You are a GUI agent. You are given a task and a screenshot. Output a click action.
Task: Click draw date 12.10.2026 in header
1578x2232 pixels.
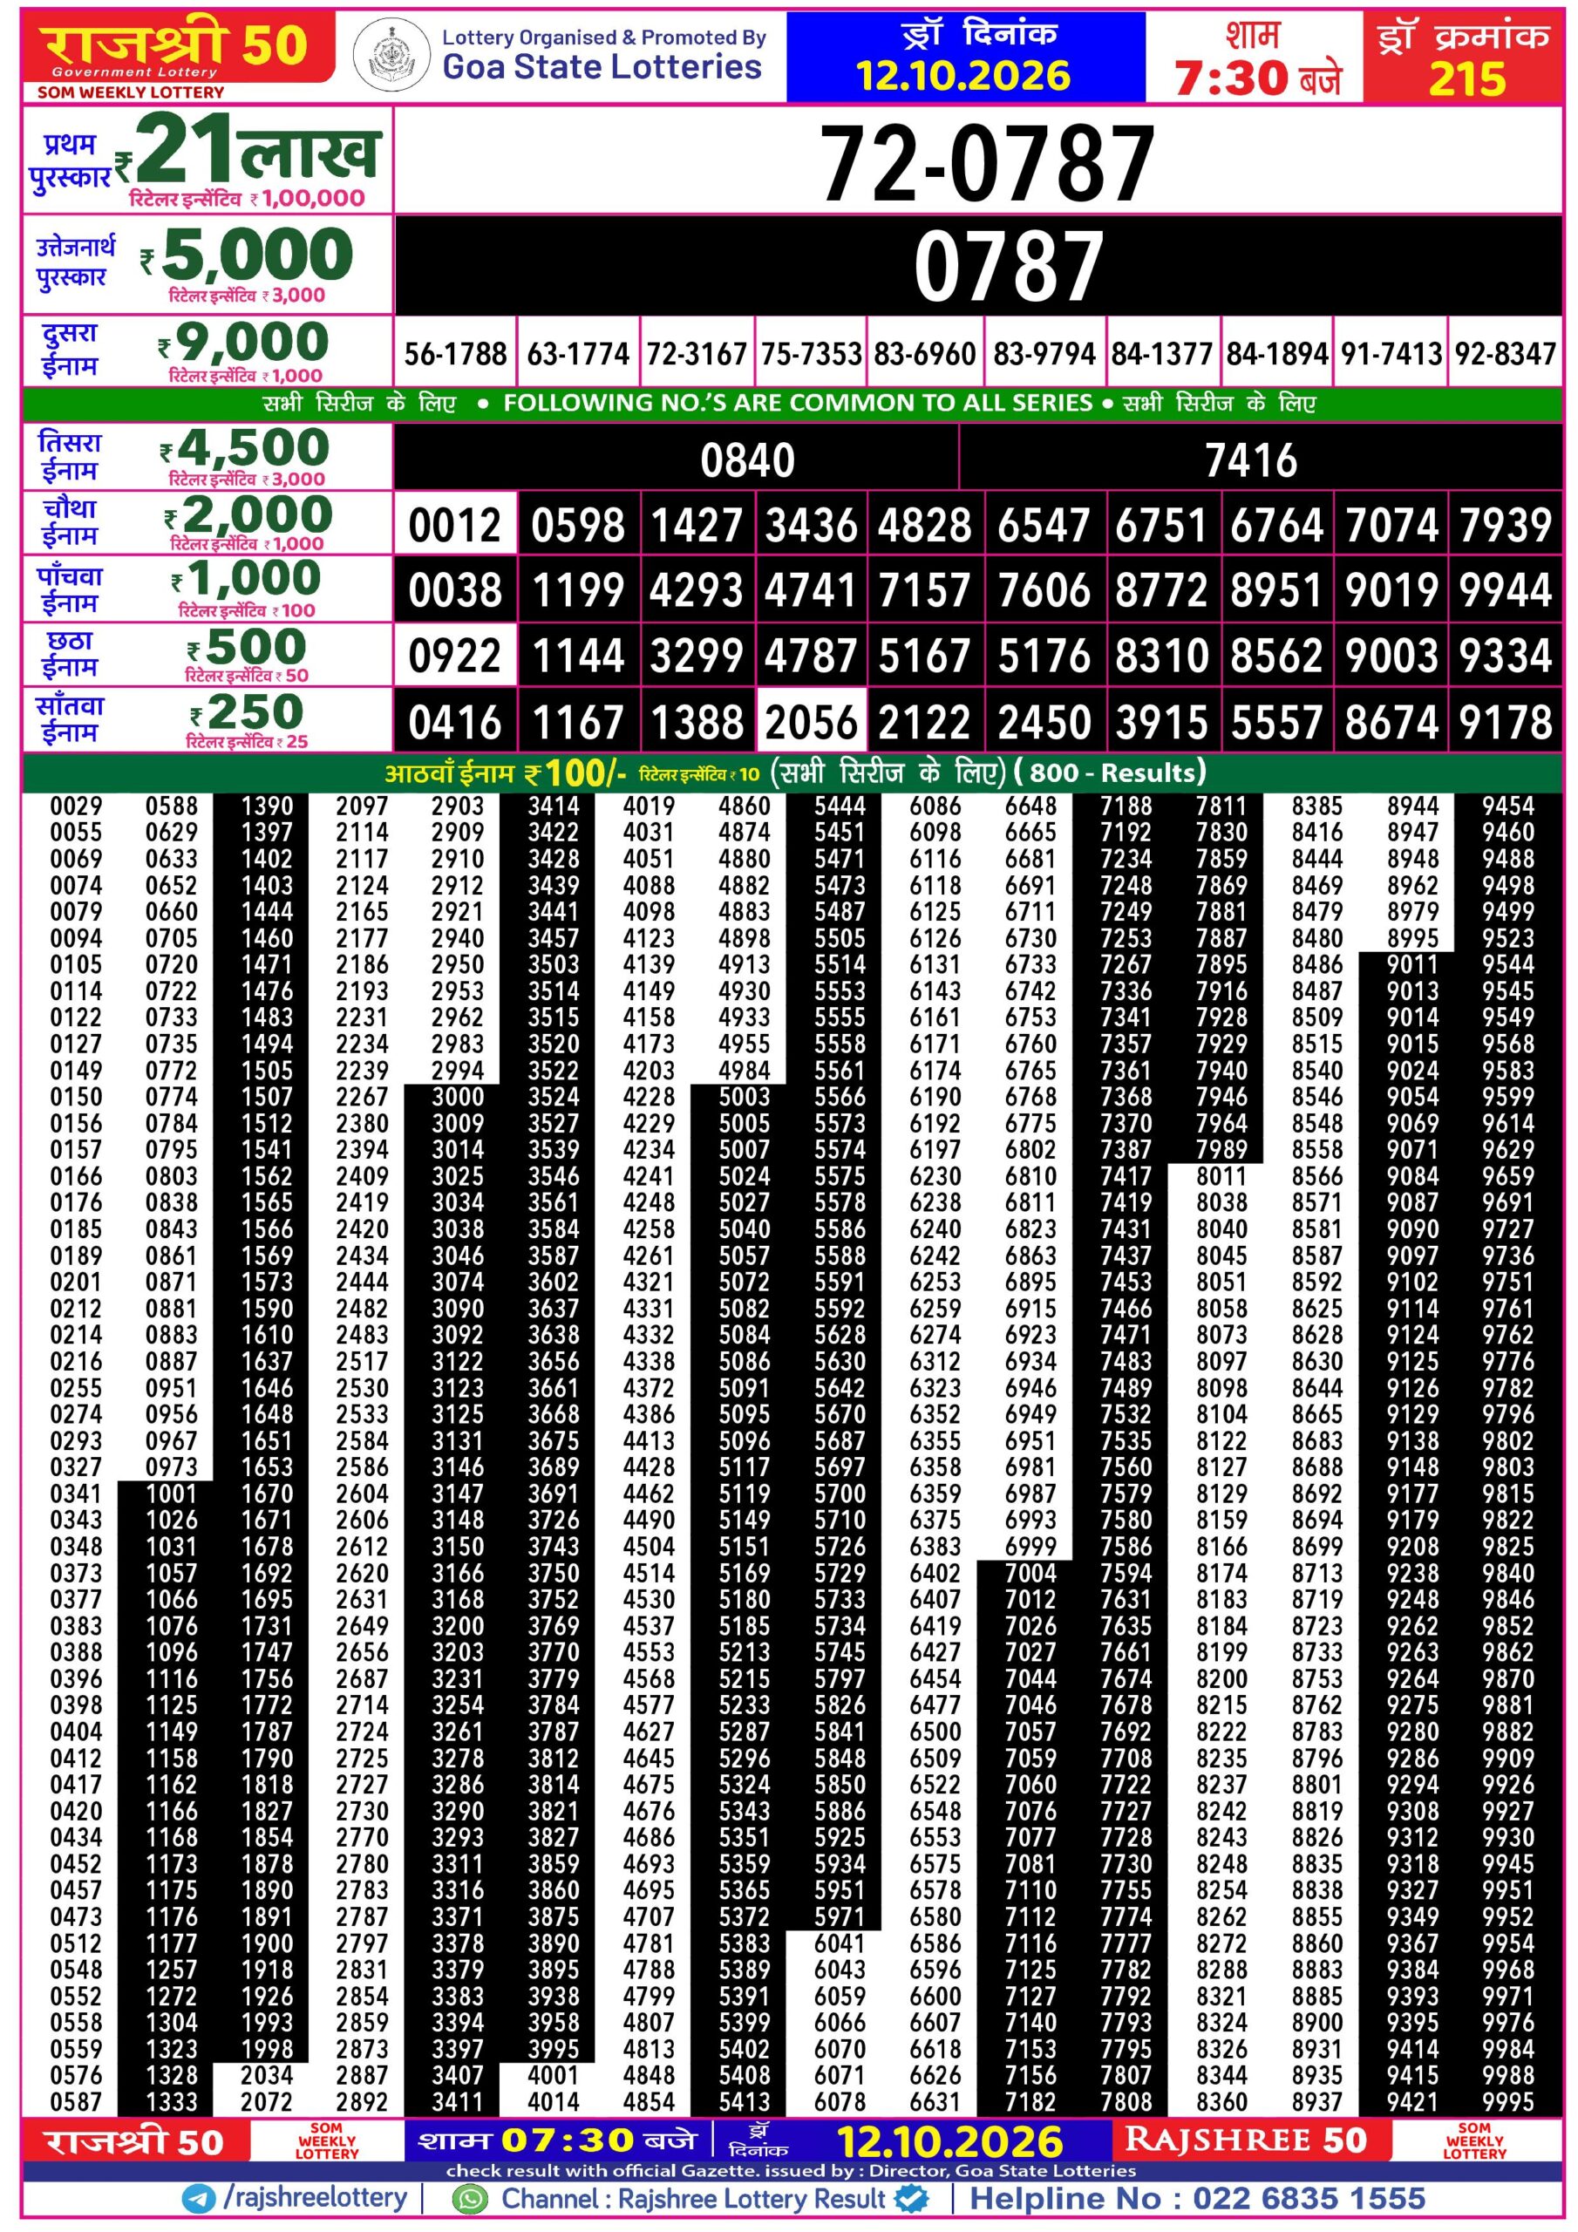[962, 76]
